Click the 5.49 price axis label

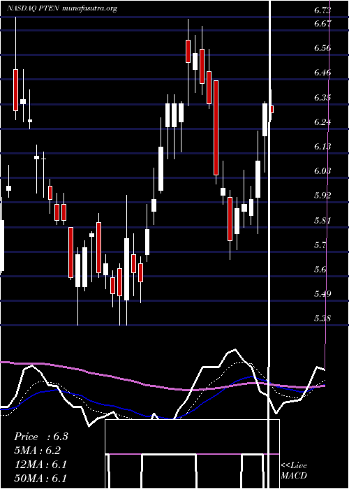click(322, 294)
